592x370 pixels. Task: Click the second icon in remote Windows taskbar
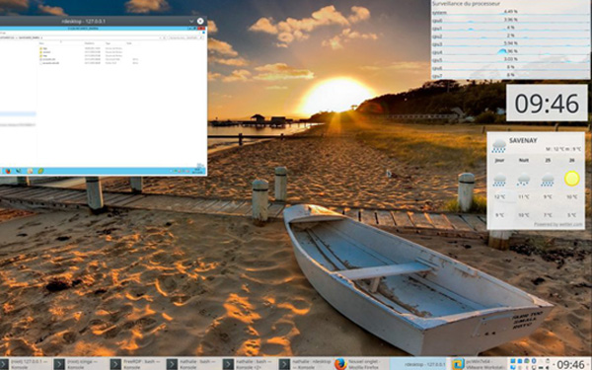(19, 171)
